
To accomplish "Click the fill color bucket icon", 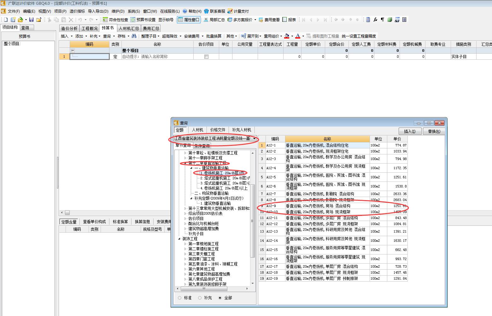I will pyautogui.click(x=286, y=36).
